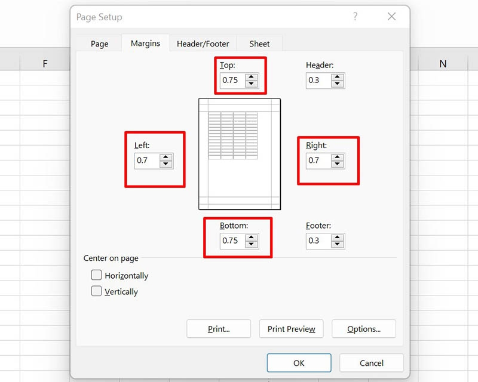
Task: Increase the Header value using its spinner
Action: coord(336,78)
